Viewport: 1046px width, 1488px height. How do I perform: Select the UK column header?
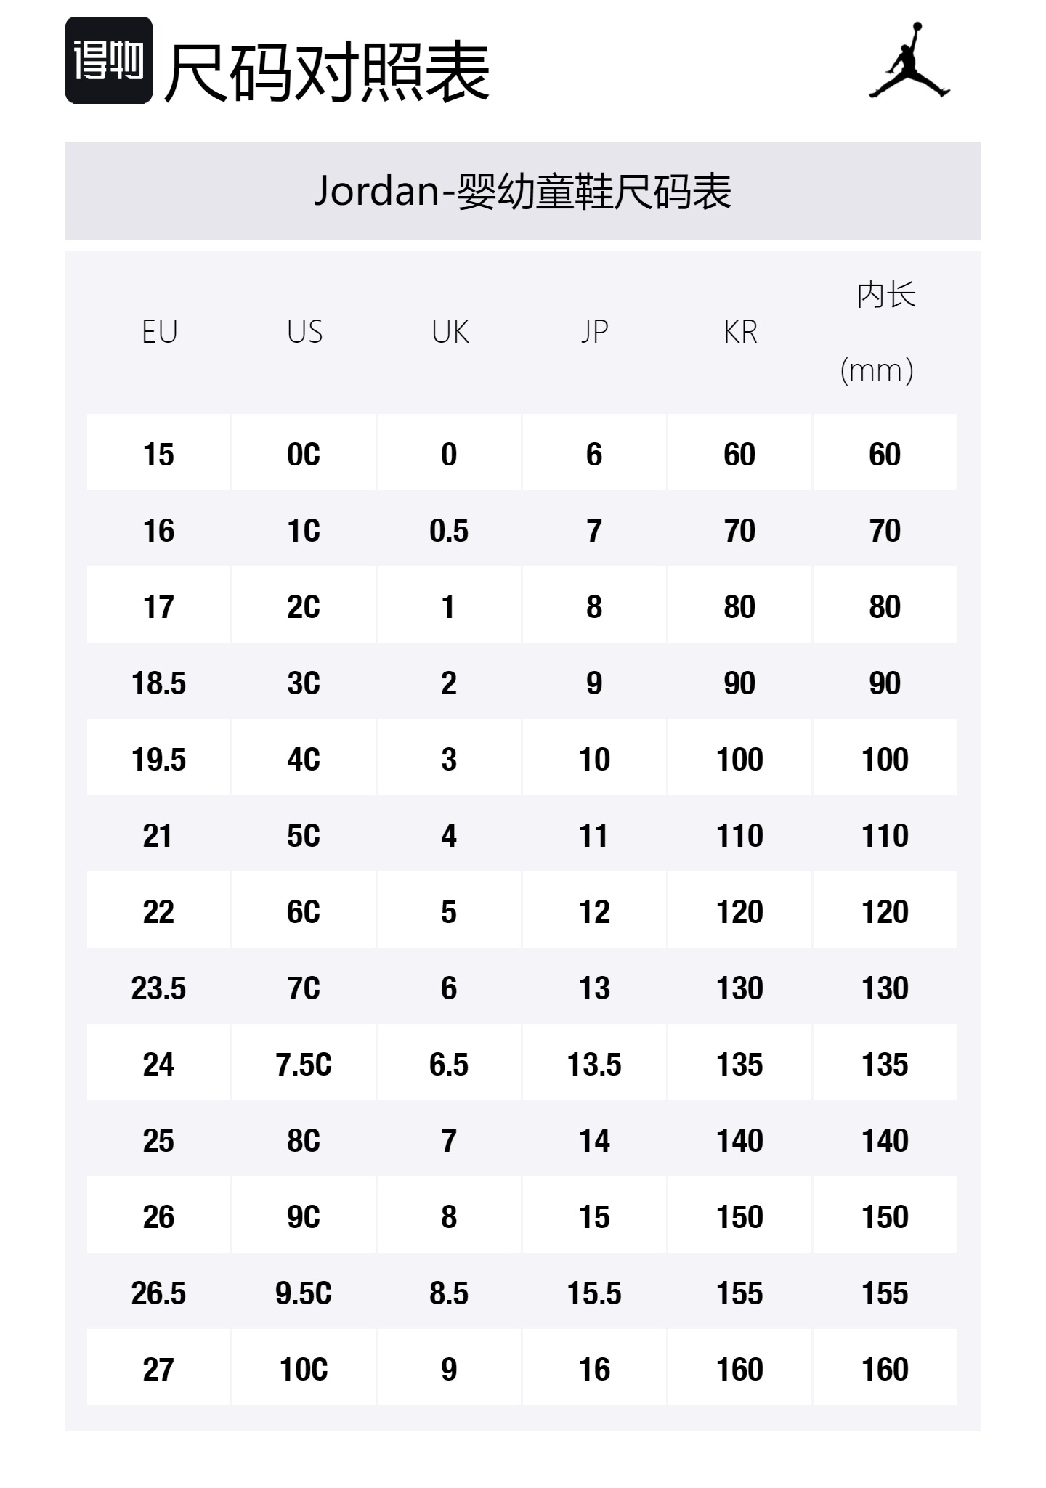[x=450, y=333]
